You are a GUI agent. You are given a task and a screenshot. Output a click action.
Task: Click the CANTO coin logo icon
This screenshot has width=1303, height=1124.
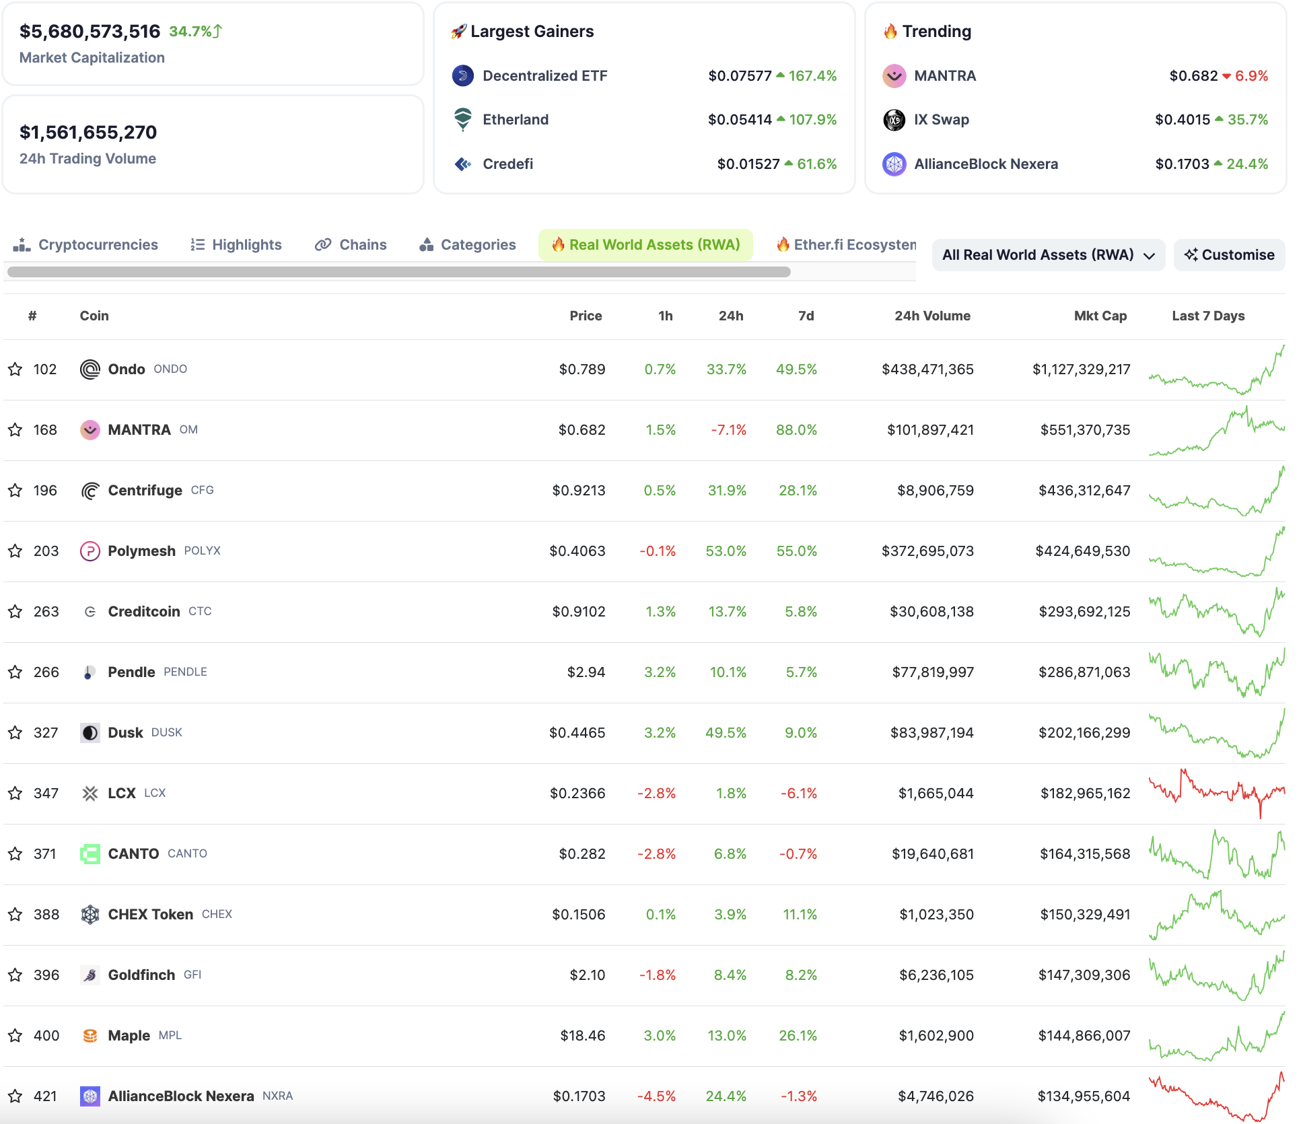pyautogui.click(x=90, y=854)
